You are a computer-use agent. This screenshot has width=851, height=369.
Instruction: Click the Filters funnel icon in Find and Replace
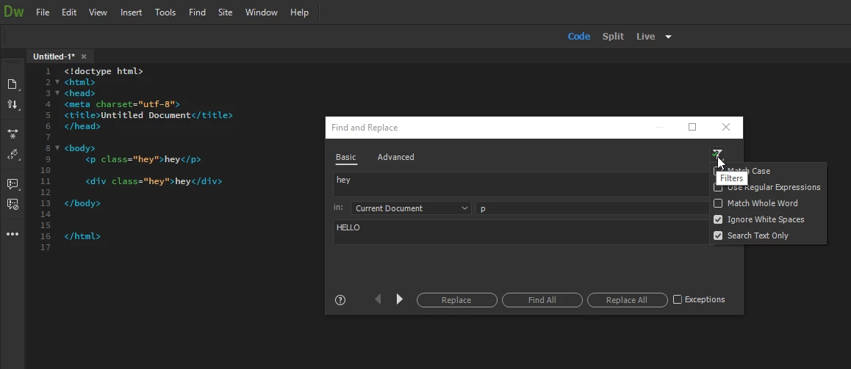pos(717,154)
